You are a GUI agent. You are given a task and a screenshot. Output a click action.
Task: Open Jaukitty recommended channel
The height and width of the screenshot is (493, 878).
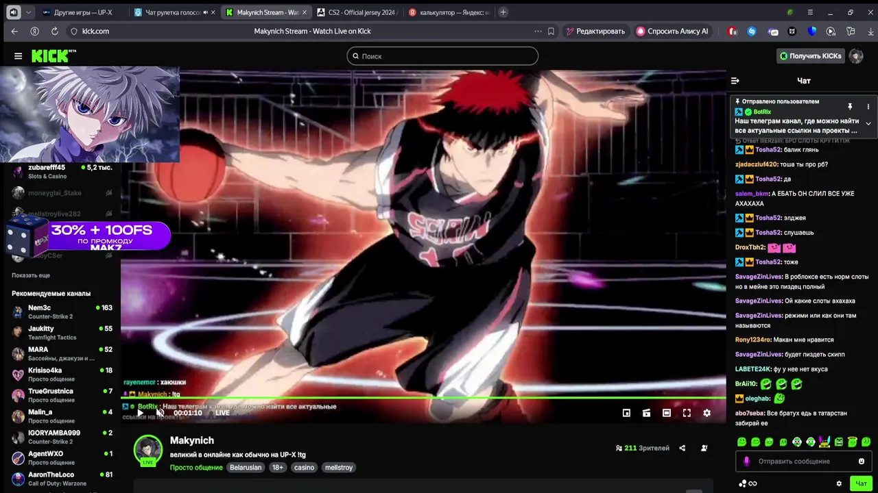tap(62, 333)
